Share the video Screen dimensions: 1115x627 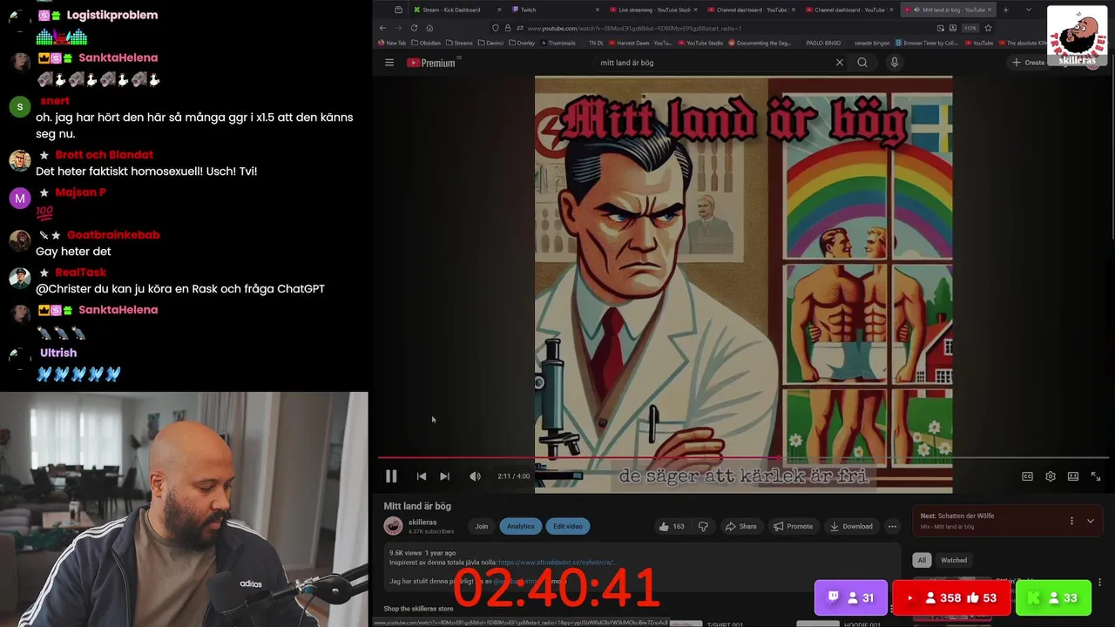point(741,526)
